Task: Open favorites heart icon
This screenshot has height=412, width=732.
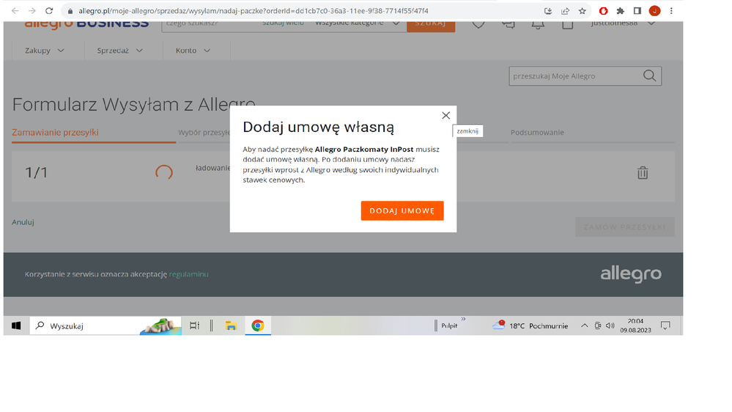Action: click(x=478, y=24)
